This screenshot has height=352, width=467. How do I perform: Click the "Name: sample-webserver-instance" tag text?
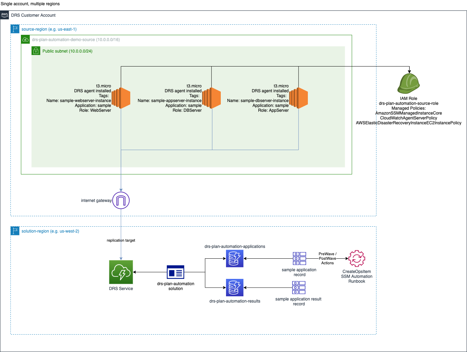click(79, 101)
